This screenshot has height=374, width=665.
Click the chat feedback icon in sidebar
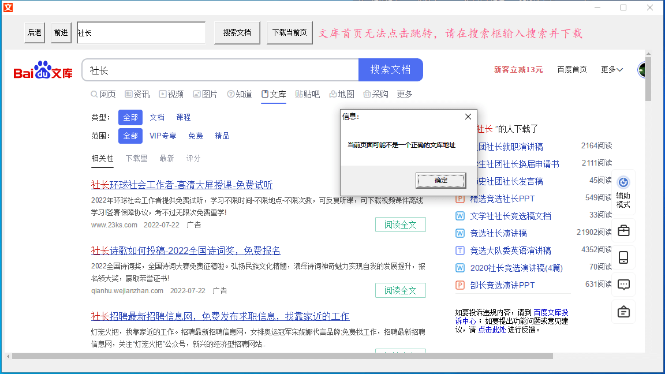tap(623, 285)
